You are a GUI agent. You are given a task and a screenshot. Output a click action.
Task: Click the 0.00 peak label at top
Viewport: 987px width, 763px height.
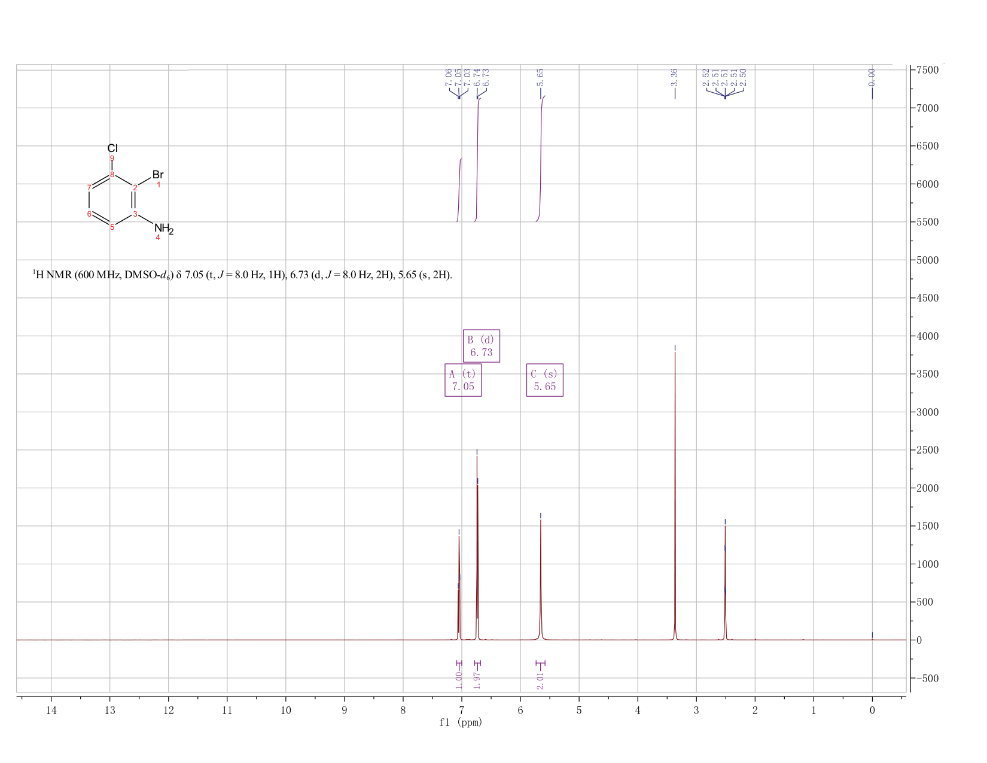pyautogui.click(x=872, y=76)
